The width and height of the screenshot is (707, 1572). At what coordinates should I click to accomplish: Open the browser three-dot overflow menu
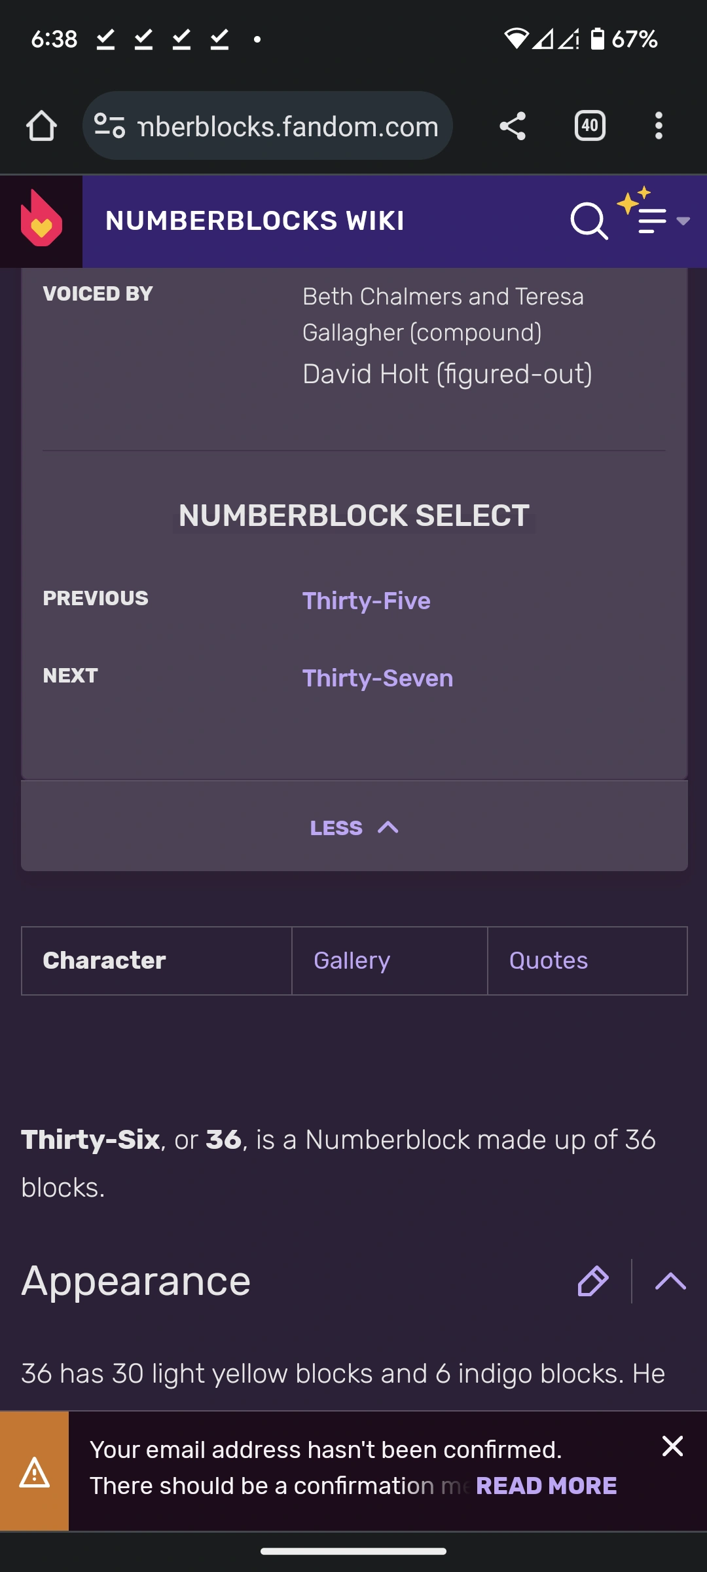[x=659, y=126]
